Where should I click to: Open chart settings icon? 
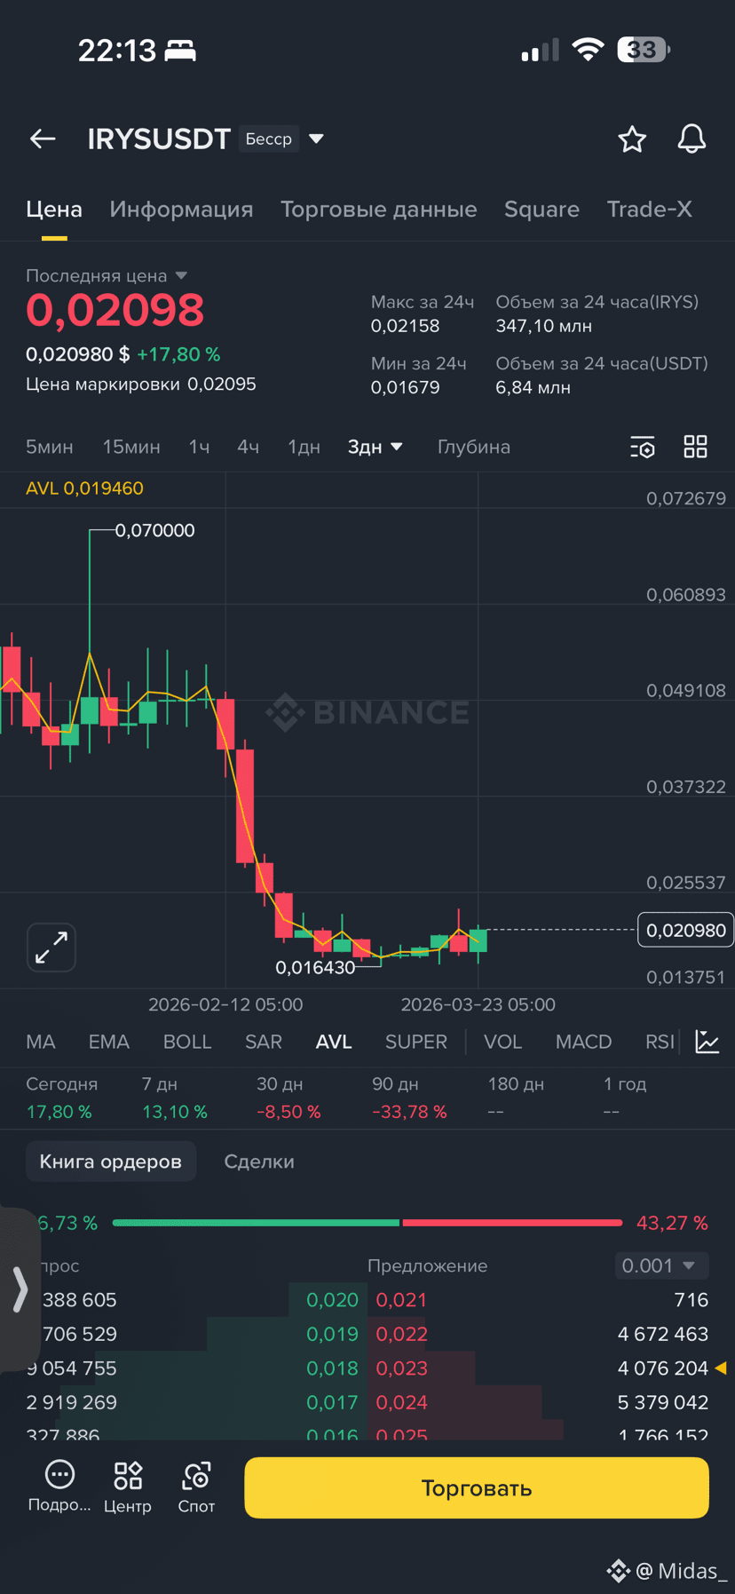pos(642,447)
